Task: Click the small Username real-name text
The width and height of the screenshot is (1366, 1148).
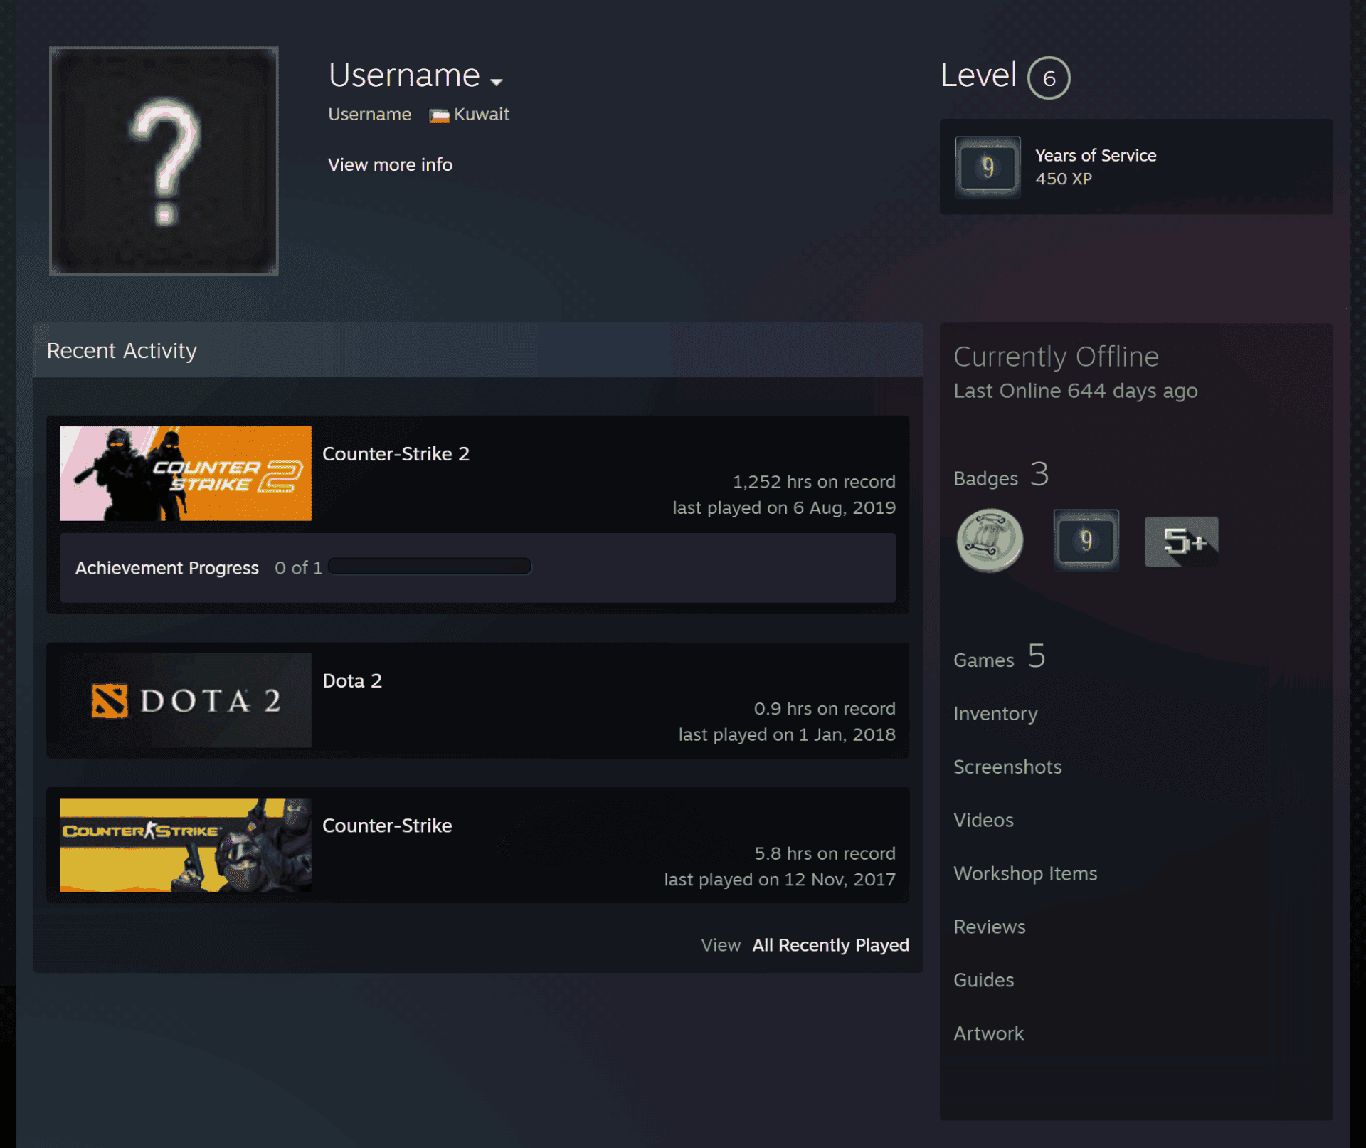Action: [x=369, y=115]
